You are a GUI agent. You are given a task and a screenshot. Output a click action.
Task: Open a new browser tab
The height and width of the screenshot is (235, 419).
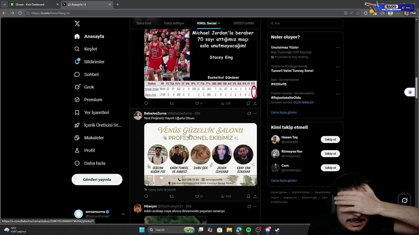coord(118,4)
